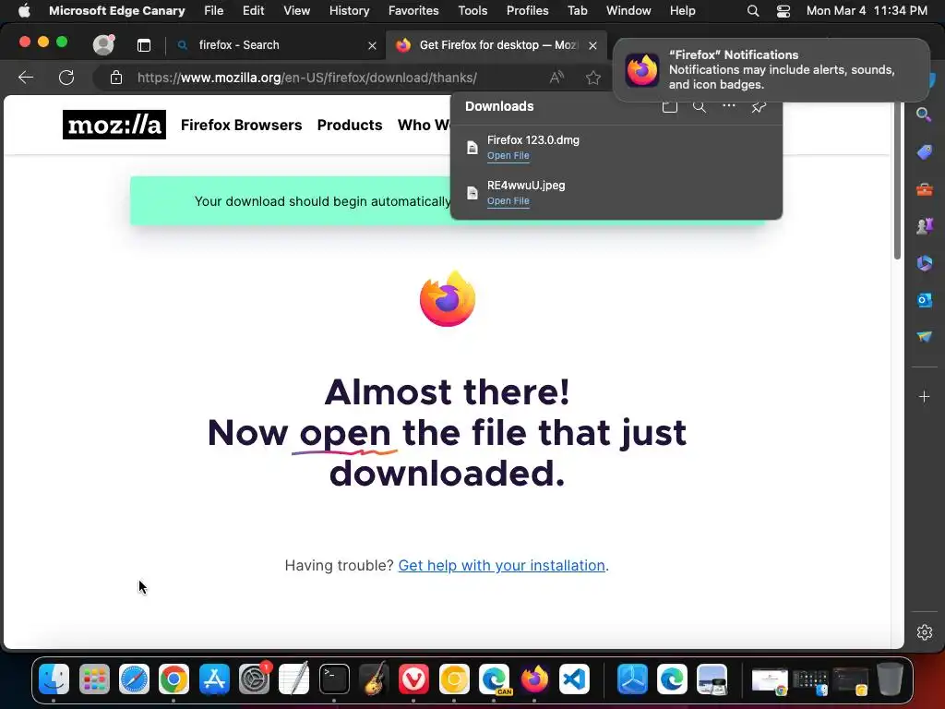
Task: Click the address bar URL
Action: (306, 78)
